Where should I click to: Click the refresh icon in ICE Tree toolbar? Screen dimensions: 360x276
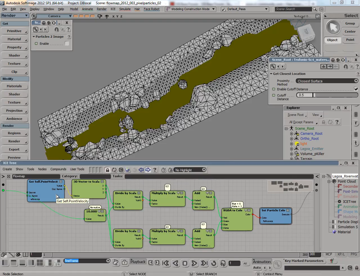pos(114,170)
